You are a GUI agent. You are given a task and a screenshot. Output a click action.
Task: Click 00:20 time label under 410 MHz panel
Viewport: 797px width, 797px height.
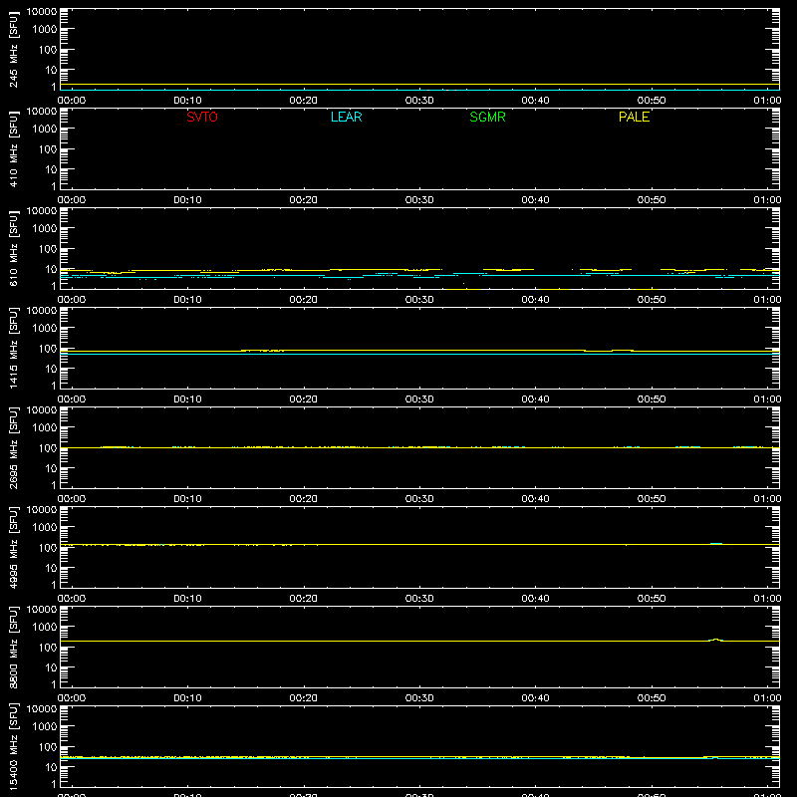(304, 200)
